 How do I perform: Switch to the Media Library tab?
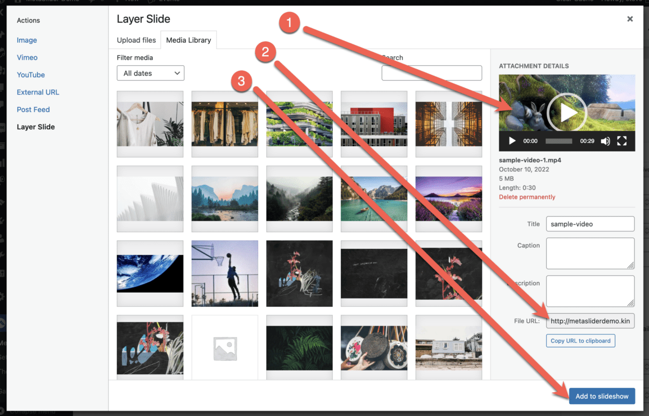(x=189, y=39)
